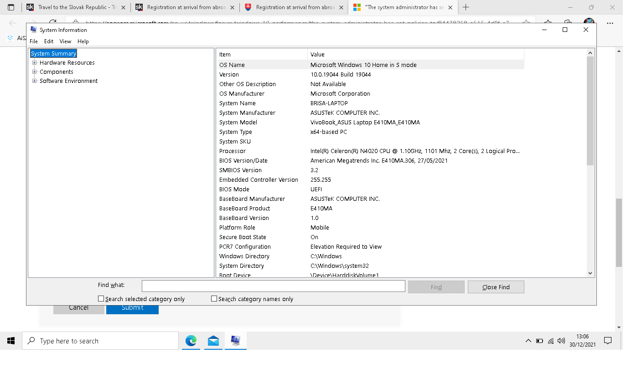This screenshot has height=368, width=642.
Task: Select the OS Name row
Action: (370, 65)
